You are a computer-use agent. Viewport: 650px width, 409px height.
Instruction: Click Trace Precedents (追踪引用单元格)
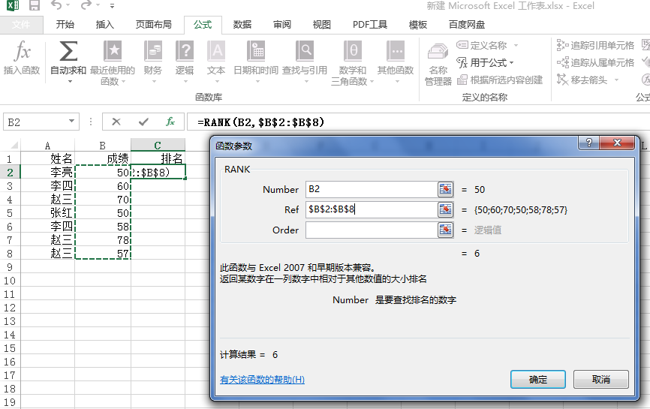point(595,45)
